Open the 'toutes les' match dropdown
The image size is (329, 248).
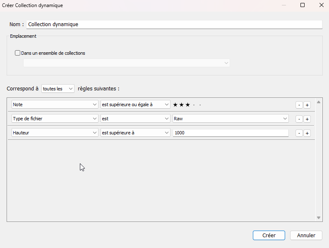coord(58,89)
